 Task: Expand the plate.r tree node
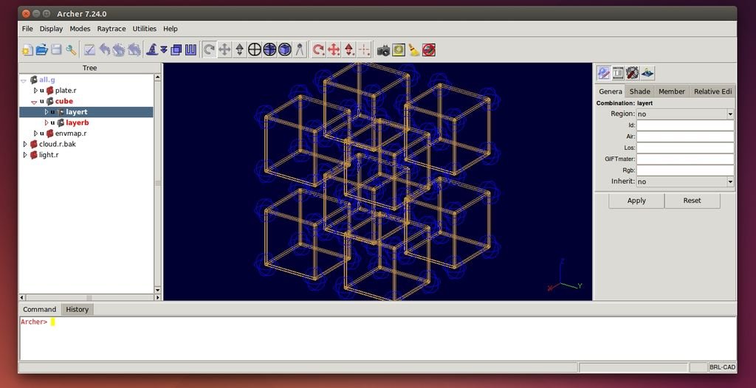click(35, 90)
